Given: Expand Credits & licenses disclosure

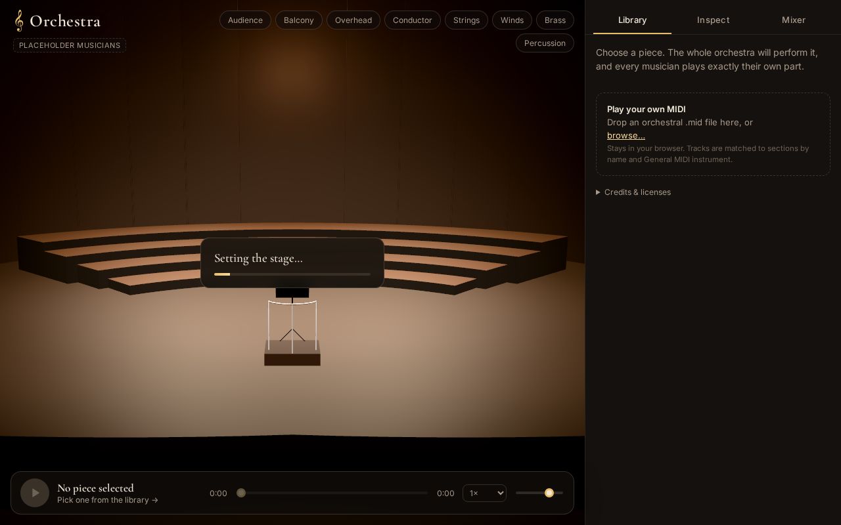Looking at the screenshot, I should [633, 192].
